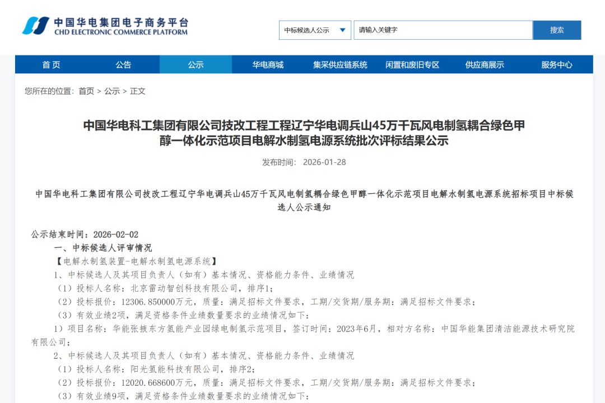Visit 供应商展示 from the top menu

pyautogui.click(x=484, y=64)
